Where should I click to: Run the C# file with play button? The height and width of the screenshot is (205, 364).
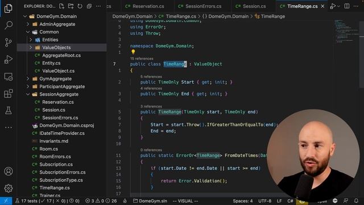pyautogui.click(x=333, y=6)
